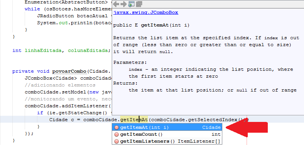
Task: Click the povoarCombo method name
Action: point(69,72)
